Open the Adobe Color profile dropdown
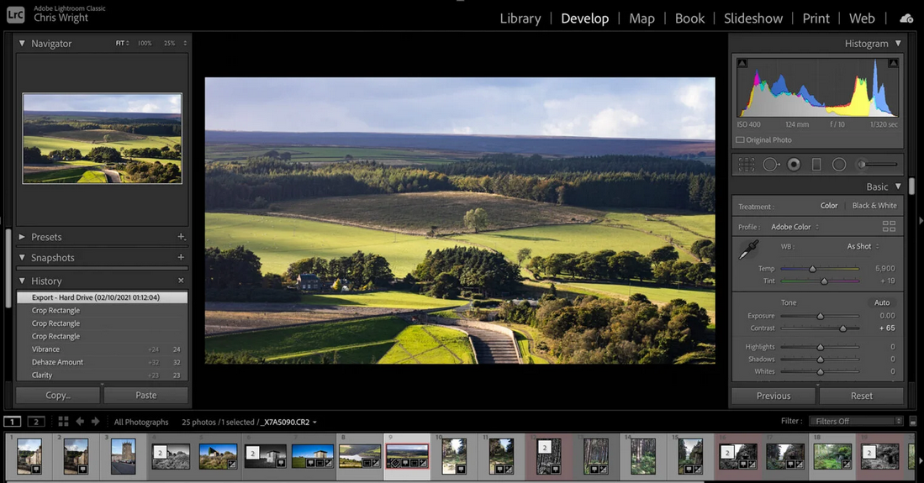This screenshot has width=924, height=483. click(795, 227)
